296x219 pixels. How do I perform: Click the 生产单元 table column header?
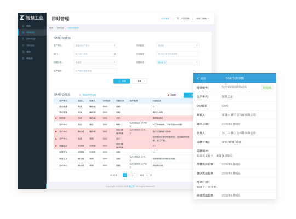click(63, 101)
